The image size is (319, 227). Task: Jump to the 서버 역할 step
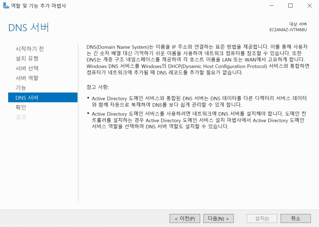click(27, 78)
